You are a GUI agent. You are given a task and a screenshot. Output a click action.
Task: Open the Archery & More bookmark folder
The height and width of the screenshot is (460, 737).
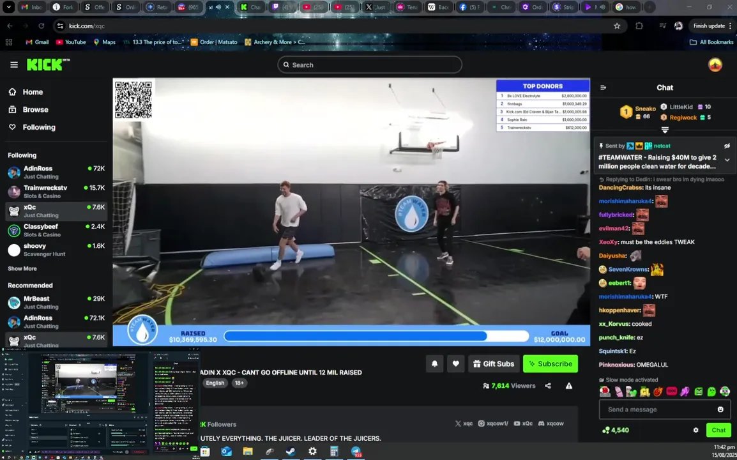point(275,42)
